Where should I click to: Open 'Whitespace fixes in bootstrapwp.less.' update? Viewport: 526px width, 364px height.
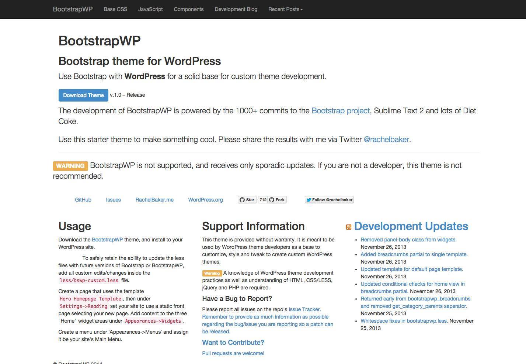point(404,321)
